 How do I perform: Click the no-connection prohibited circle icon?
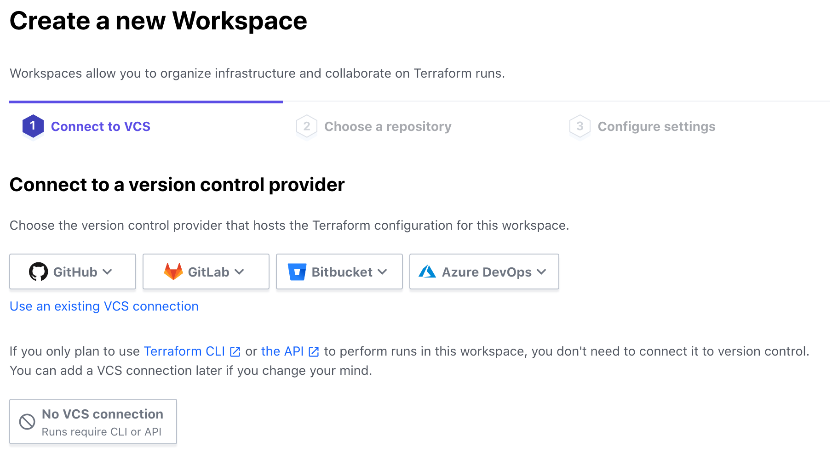click(x=27, y=422)
